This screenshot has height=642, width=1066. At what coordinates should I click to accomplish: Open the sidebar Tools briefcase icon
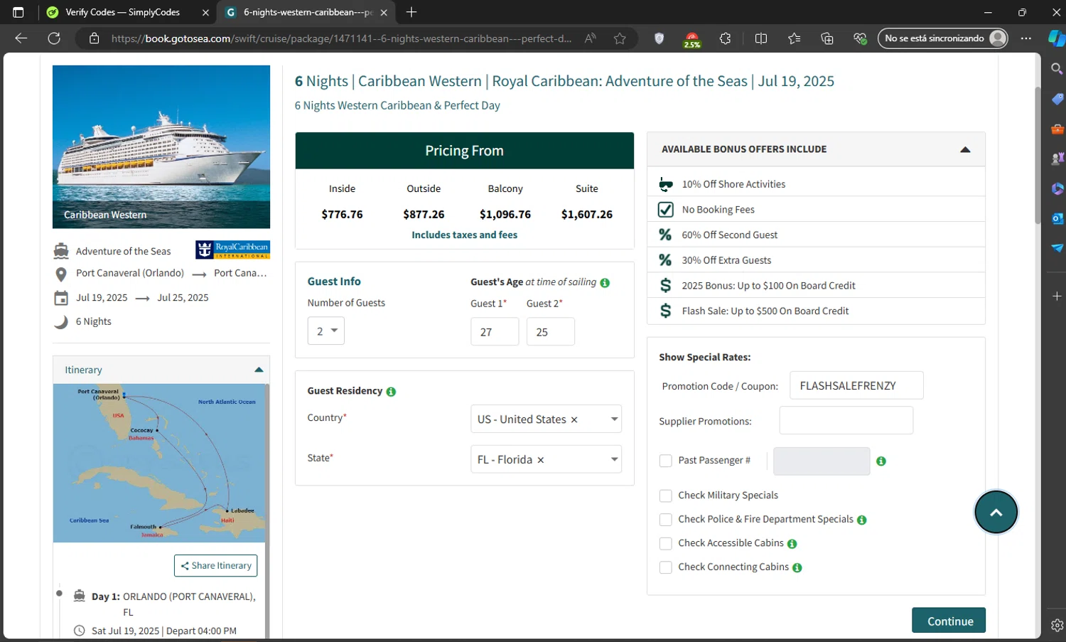click(x=1057, y=129)
